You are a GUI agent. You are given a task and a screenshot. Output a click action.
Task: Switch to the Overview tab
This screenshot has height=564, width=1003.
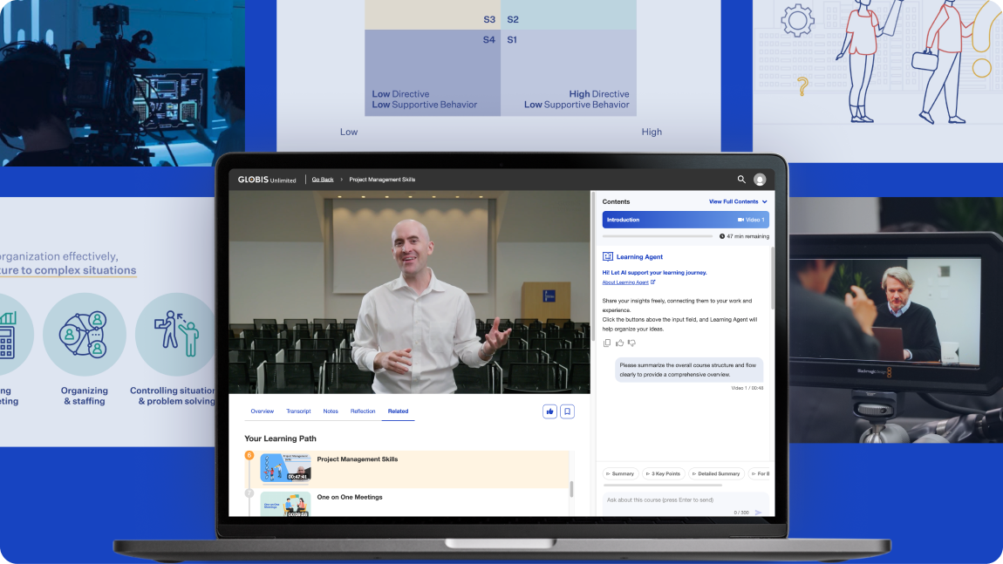tap(263, 411)
